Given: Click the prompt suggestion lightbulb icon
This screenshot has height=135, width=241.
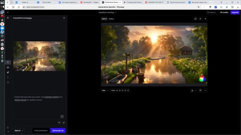Looking at the screenshot, I should (x=62, y=117).
